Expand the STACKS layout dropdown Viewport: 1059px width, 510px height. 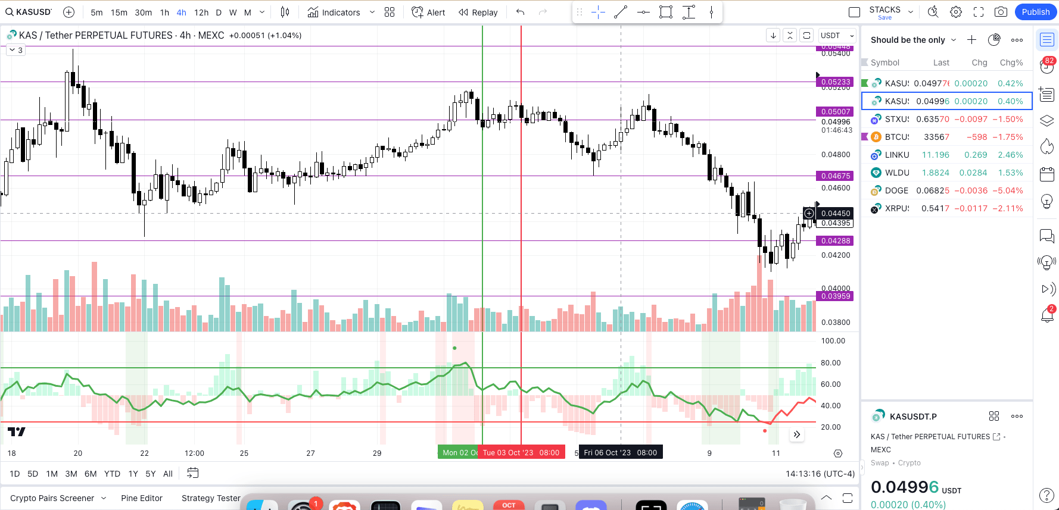point(911,12)
